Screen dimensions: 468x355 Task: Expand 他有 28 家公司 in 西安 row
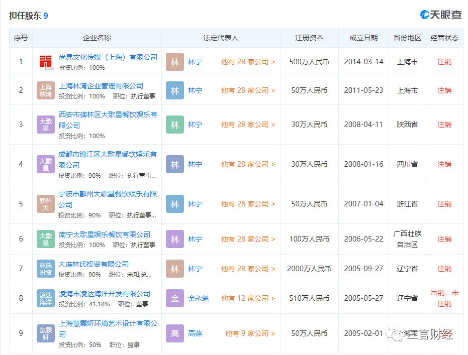248,125
